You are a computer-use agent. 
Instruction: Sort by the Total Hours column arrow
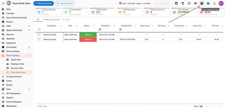point(187,26)
